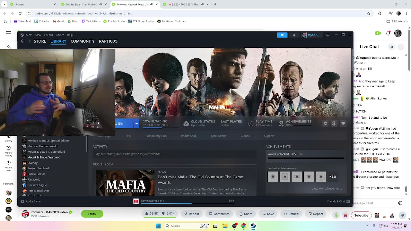The image size is (411, 231).
Task: Open the Community Hub link
Action: click(x=156, y=136)
